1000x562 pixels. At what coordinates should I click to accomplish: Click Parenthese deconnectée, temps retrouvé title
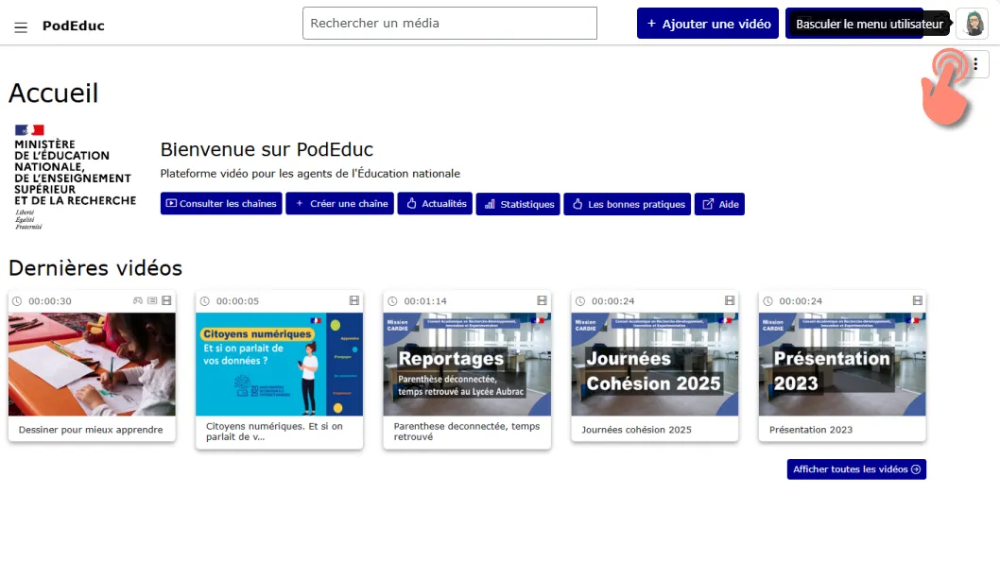click(467, 432)
